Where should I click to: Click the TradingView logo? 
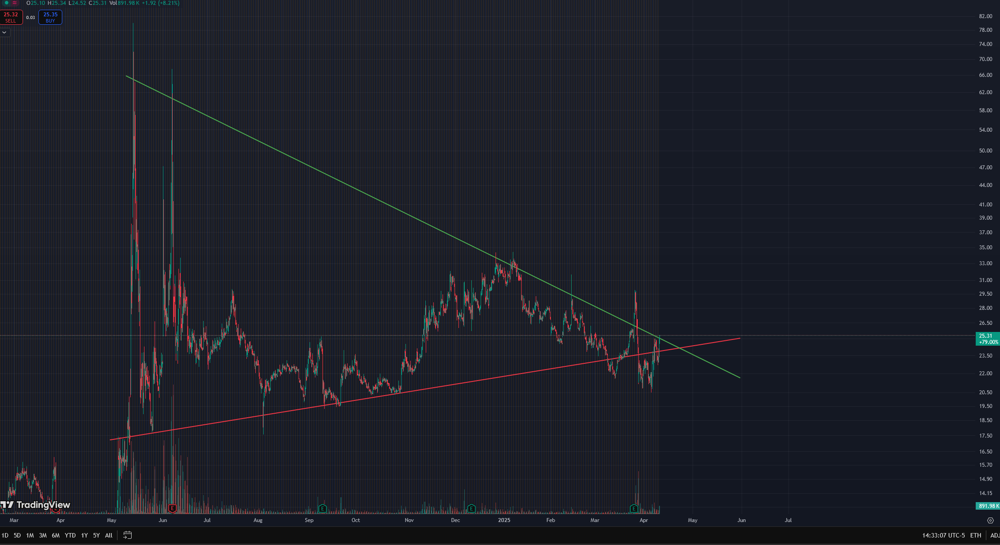click(35, 505)
